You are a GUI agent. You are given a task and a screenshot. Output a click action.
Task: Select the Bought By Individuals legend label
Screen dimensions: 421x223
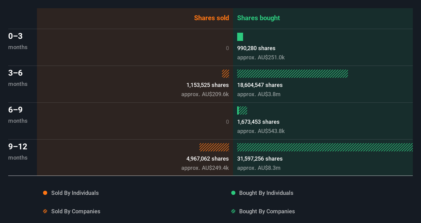pyautogui.click(x=266, y=193)
